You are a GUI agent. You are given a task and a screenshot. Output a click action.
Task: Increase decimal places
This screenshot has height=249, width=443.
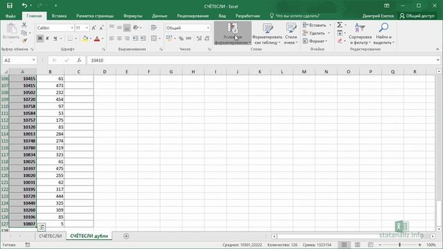[x=199, y=39]
